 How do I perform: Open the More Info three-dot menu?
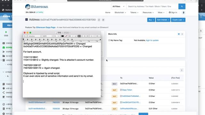click(x=182, y=34)
